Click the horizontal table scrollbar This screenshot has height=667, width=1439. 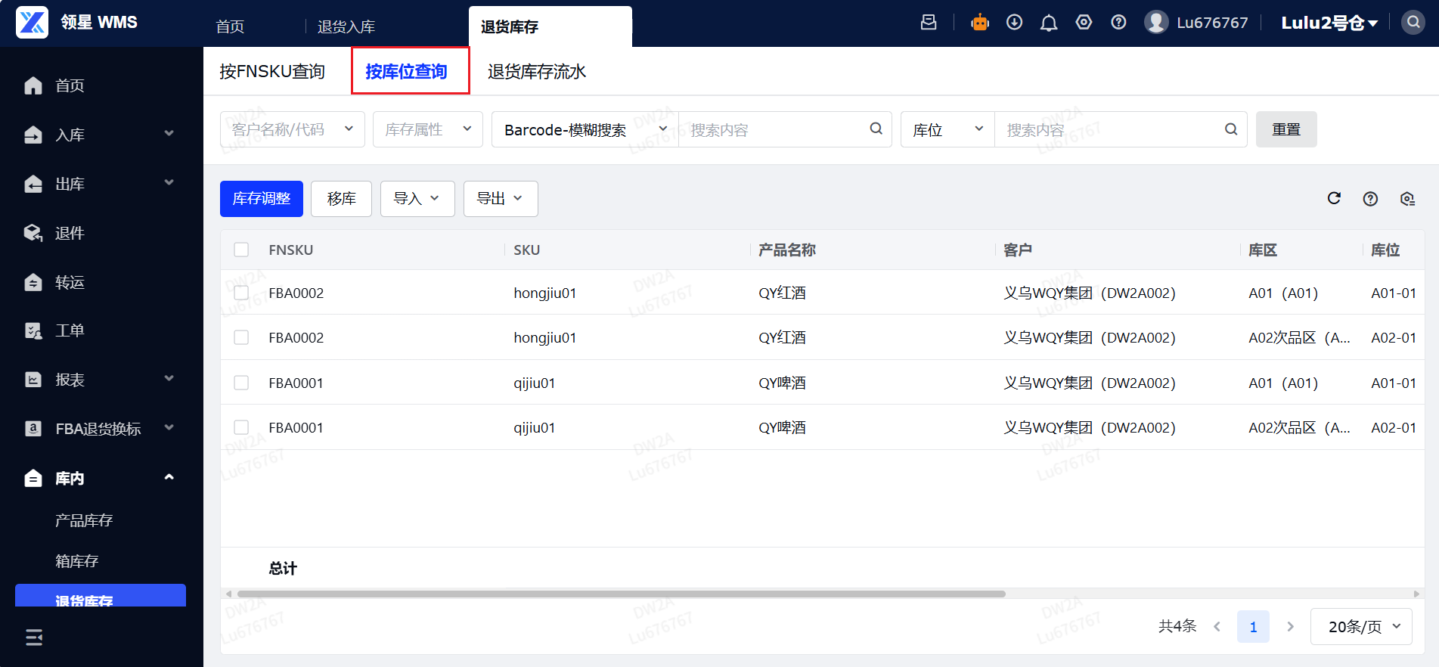coord(621,594)
